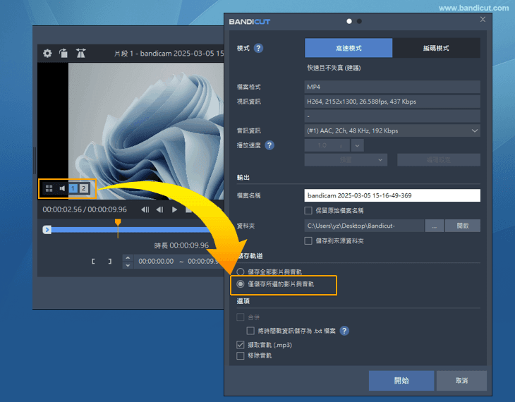Click the 開始 start button
The height and width of the screenshot is (402, 515).
(401, 381)
